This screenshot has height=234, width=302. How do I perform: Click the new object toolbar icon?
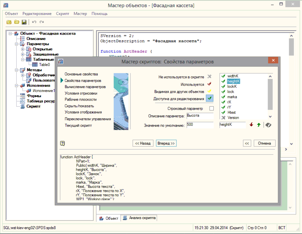9,22
